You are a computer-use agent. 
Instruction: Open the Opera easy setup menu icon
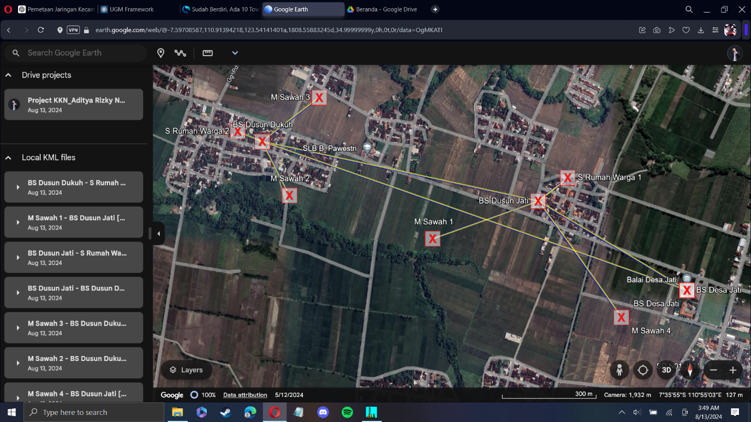(x=715, y=30)
